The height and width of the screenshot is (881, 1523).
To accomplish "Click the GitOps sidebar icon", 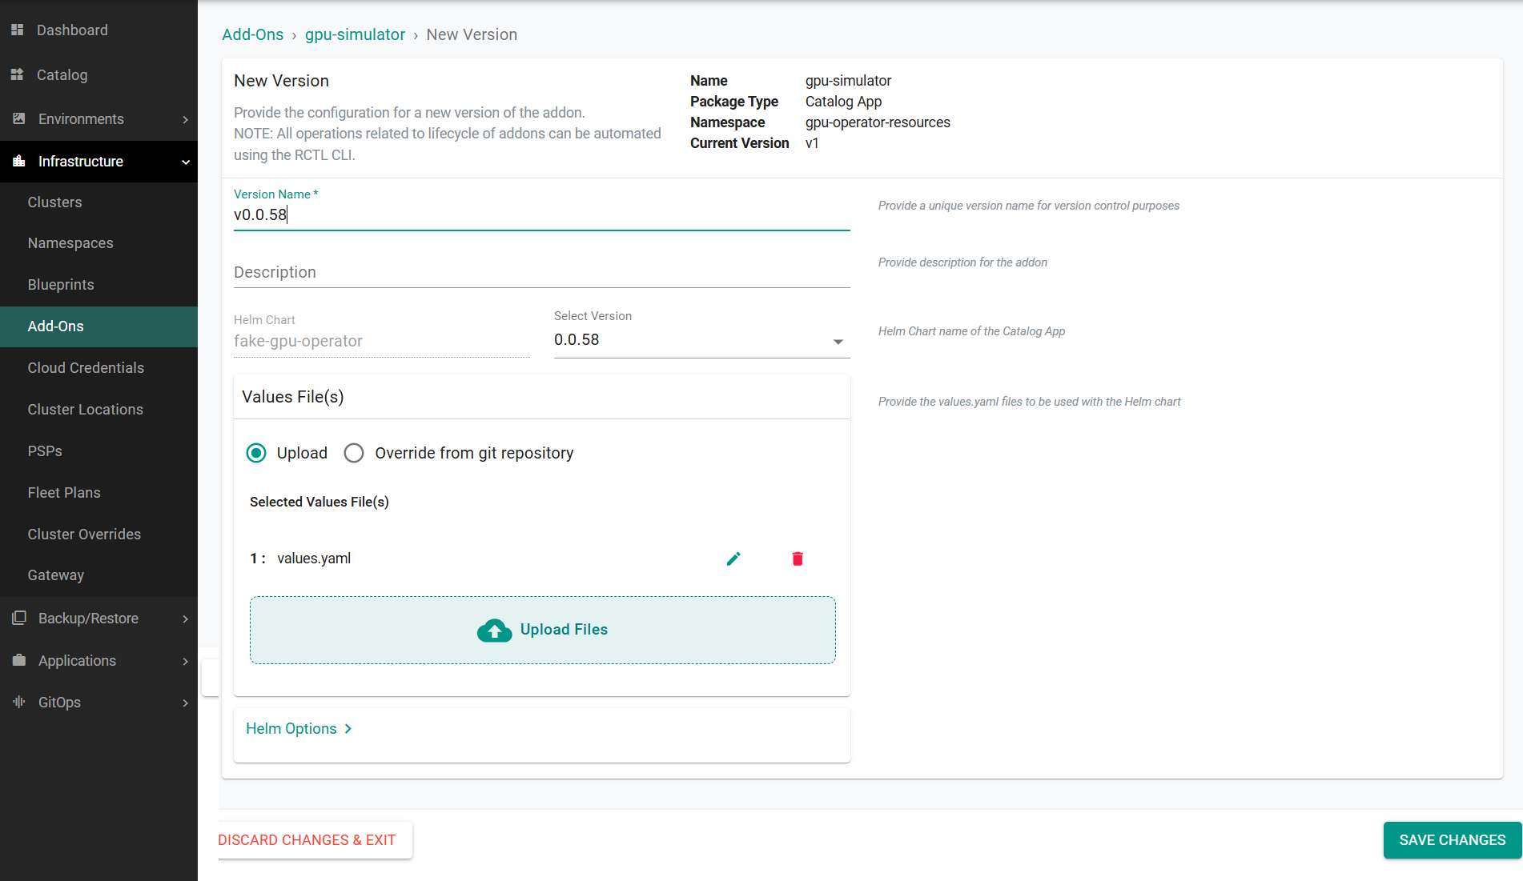I will coord(18,702).
